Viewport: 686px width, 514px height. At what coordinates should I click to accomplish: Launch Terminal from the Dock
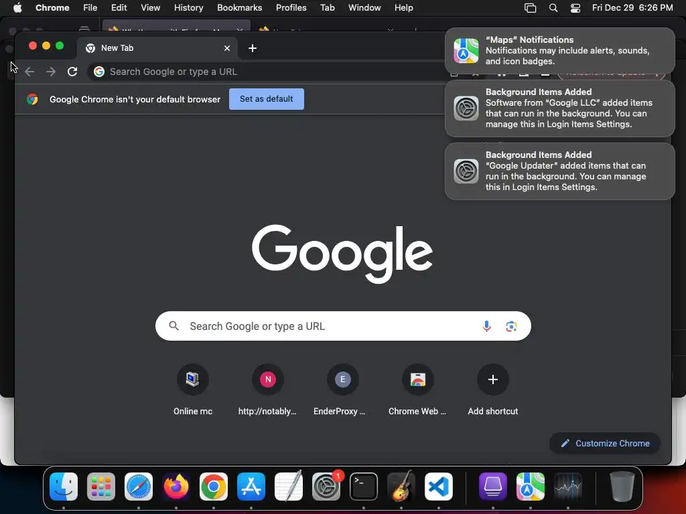click(364, 487)
